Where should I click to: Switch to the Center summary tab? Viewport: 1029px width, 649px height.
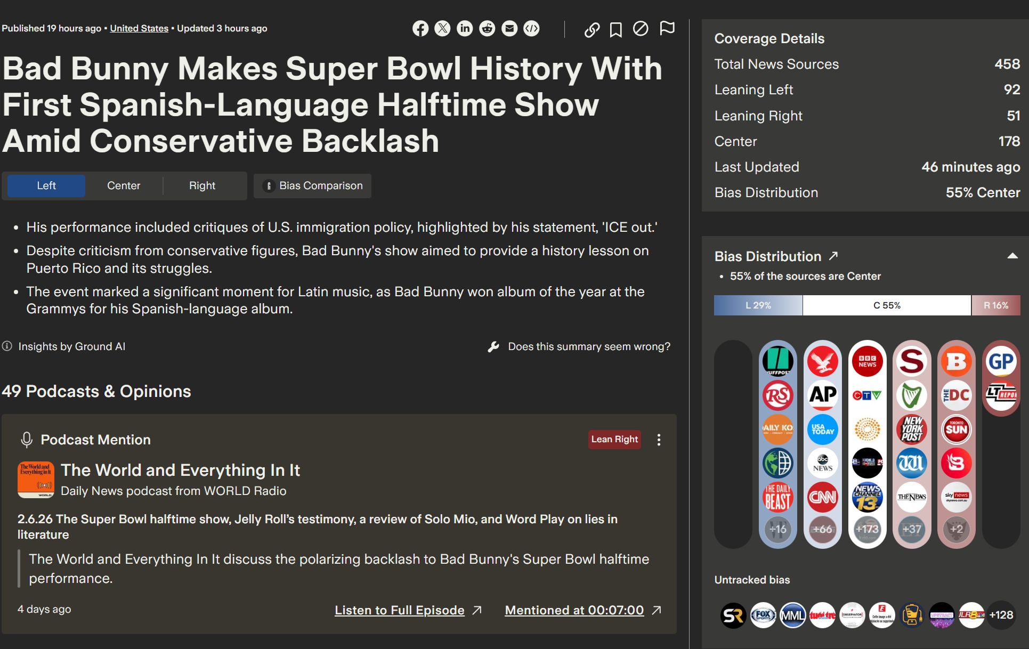pos(124,185)
